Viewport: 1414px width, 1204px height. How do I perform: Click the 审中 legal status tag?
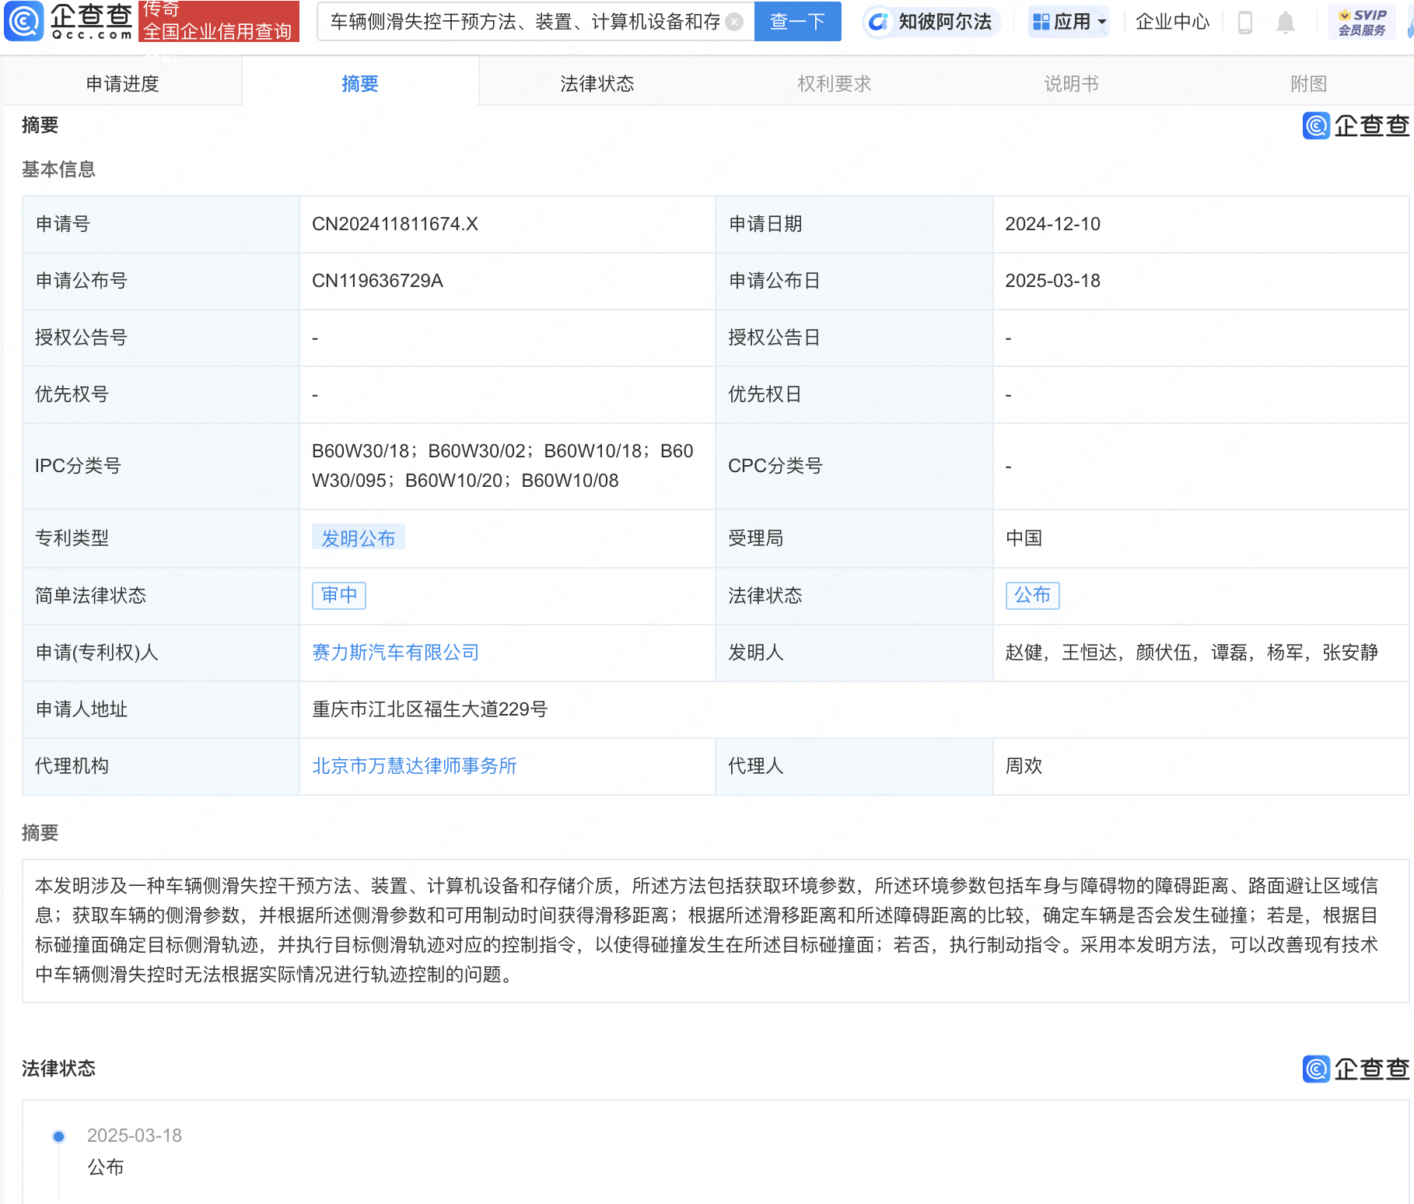339,595
